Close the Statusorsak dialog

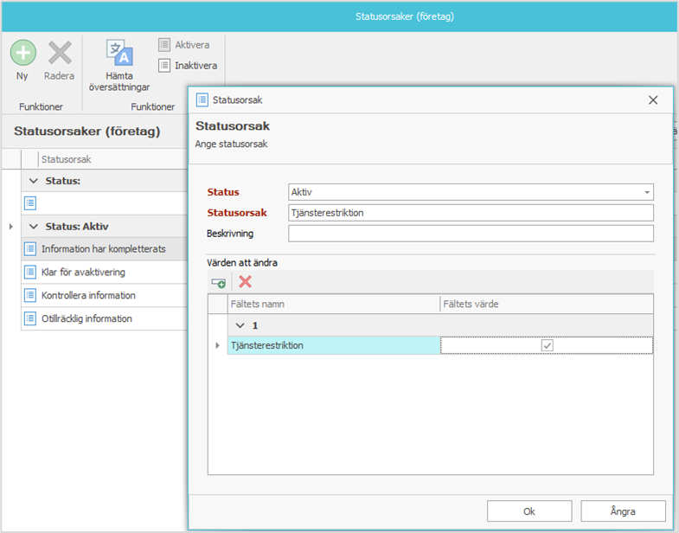pyautogui.click(x=653, y=100)
